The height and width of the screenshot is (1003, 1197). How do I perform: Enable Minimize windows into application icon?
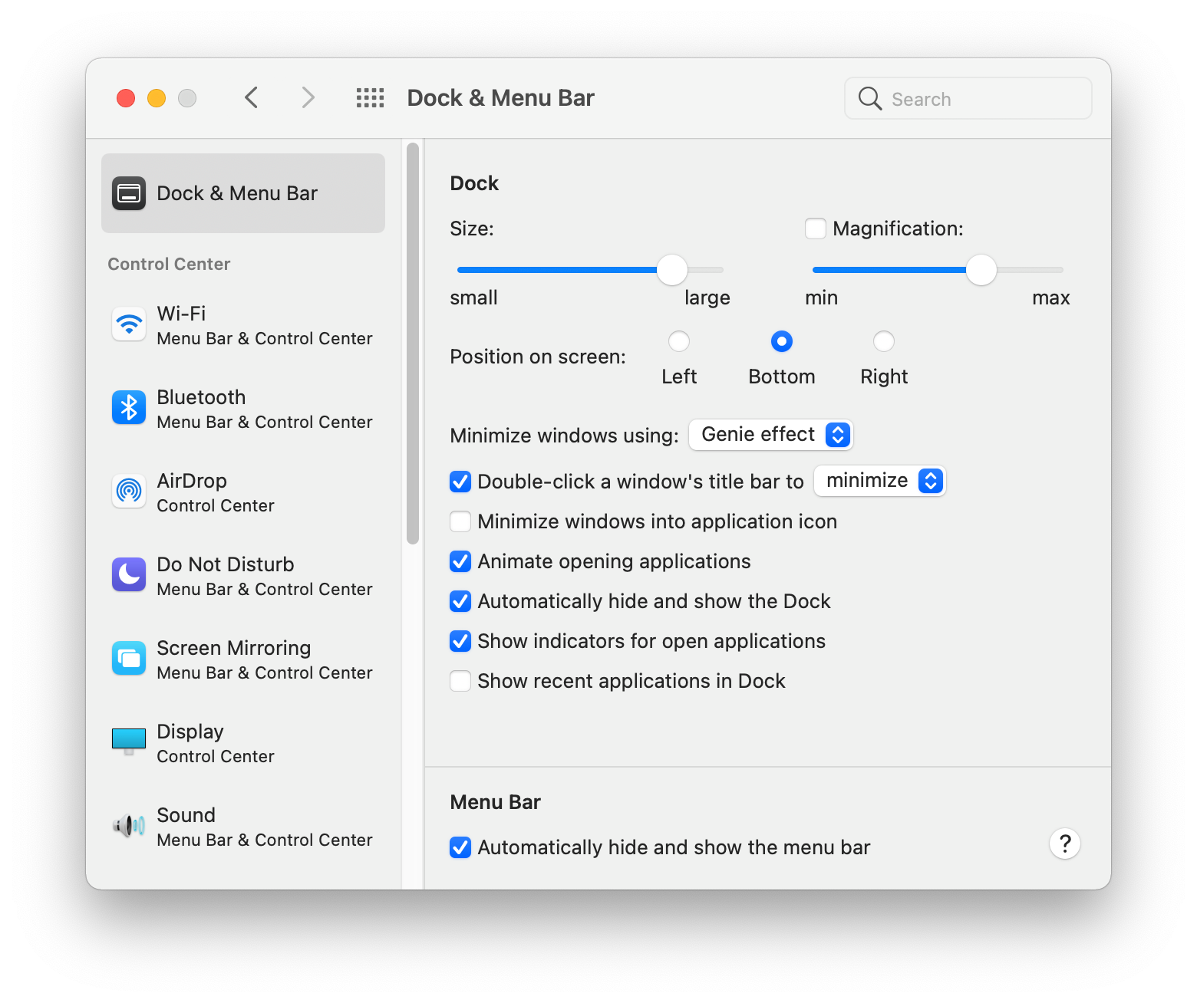tap(460, 521)
